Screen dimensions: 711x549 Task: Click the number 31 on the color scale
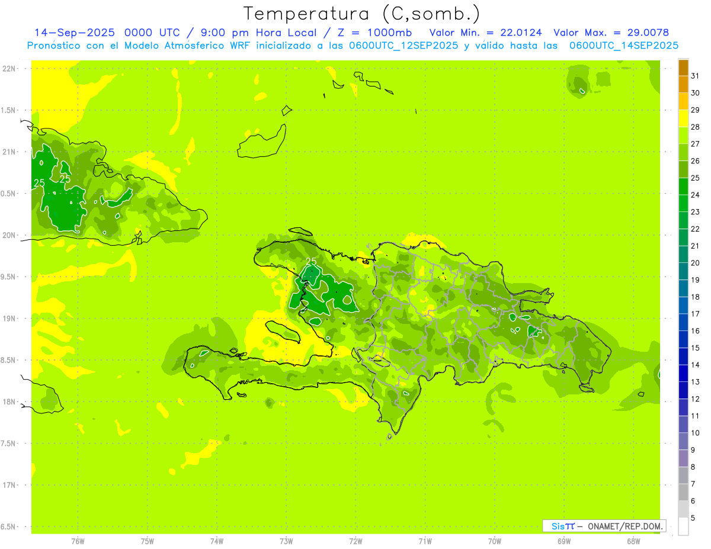696,76
